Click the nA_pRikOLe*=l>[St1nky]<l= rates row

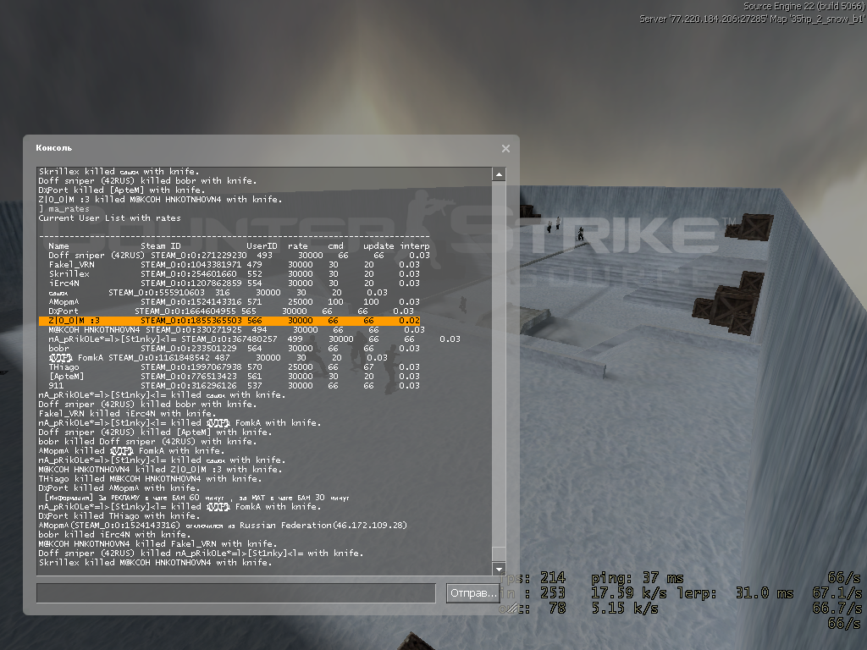pyautogui.click(x=254, y=339)
